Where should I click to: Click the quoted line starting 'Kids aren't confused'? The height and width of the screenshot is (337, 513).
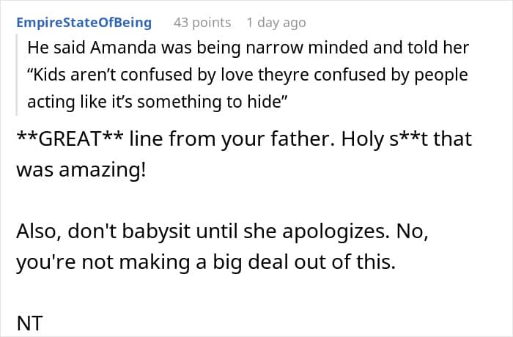248,75
